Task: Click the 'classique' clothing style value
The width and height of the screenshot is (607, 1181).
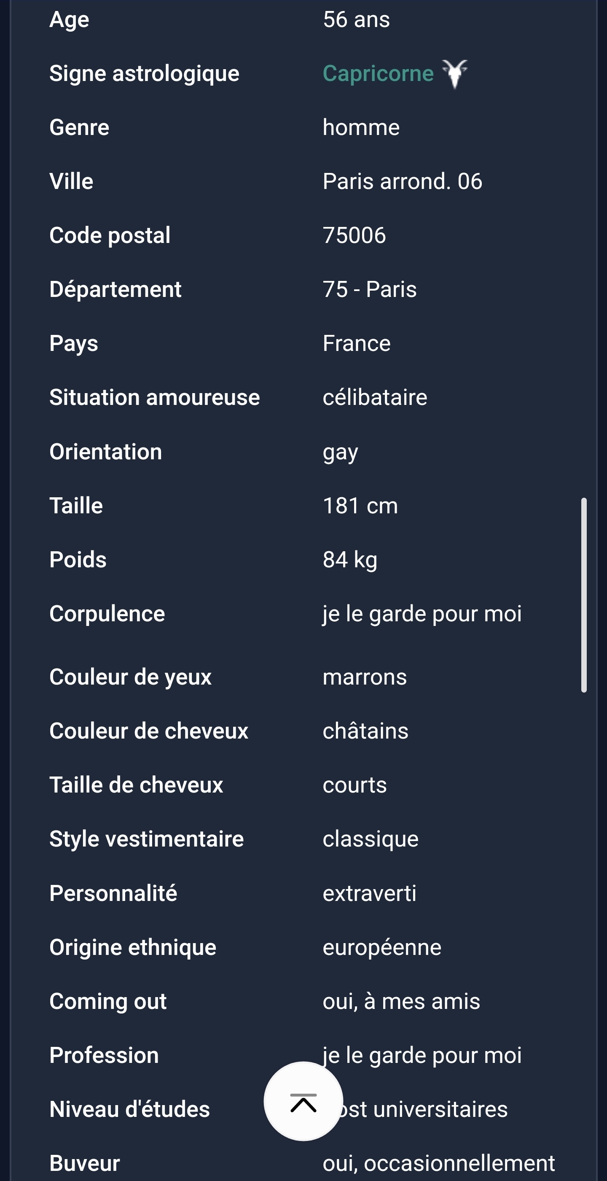Action: pos(370,839)
